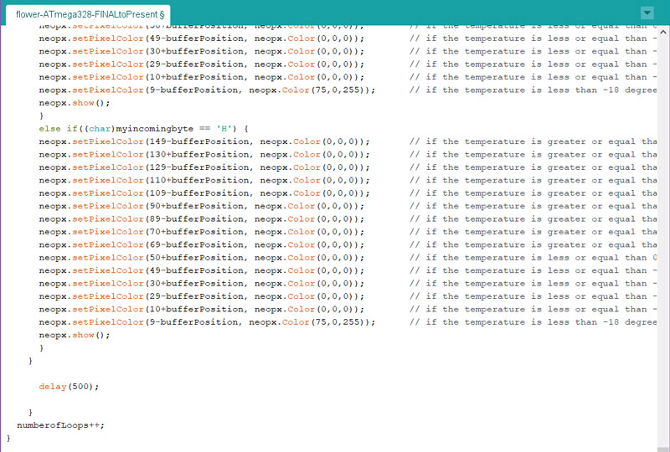Click the setPixelColor(89-bufferPosition line
670x452 pixels.
(x=202, y=218)
